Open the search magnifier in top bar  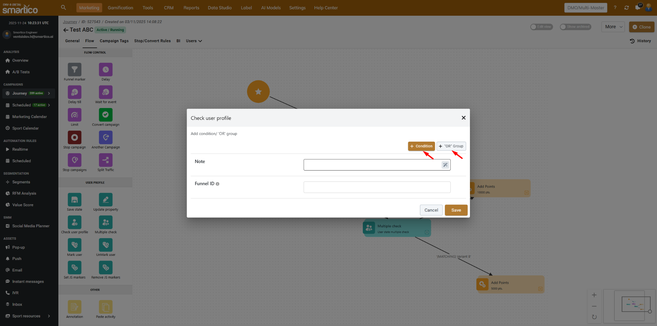[x=64, y=7]
